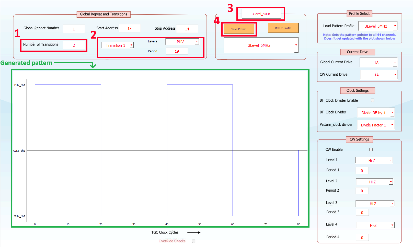
Task: Click the Save Profile button
Action: pos(239,29)
